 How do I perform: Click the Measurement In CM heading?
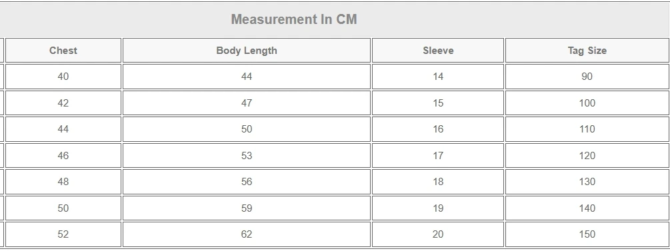click(x=294, y=19)
